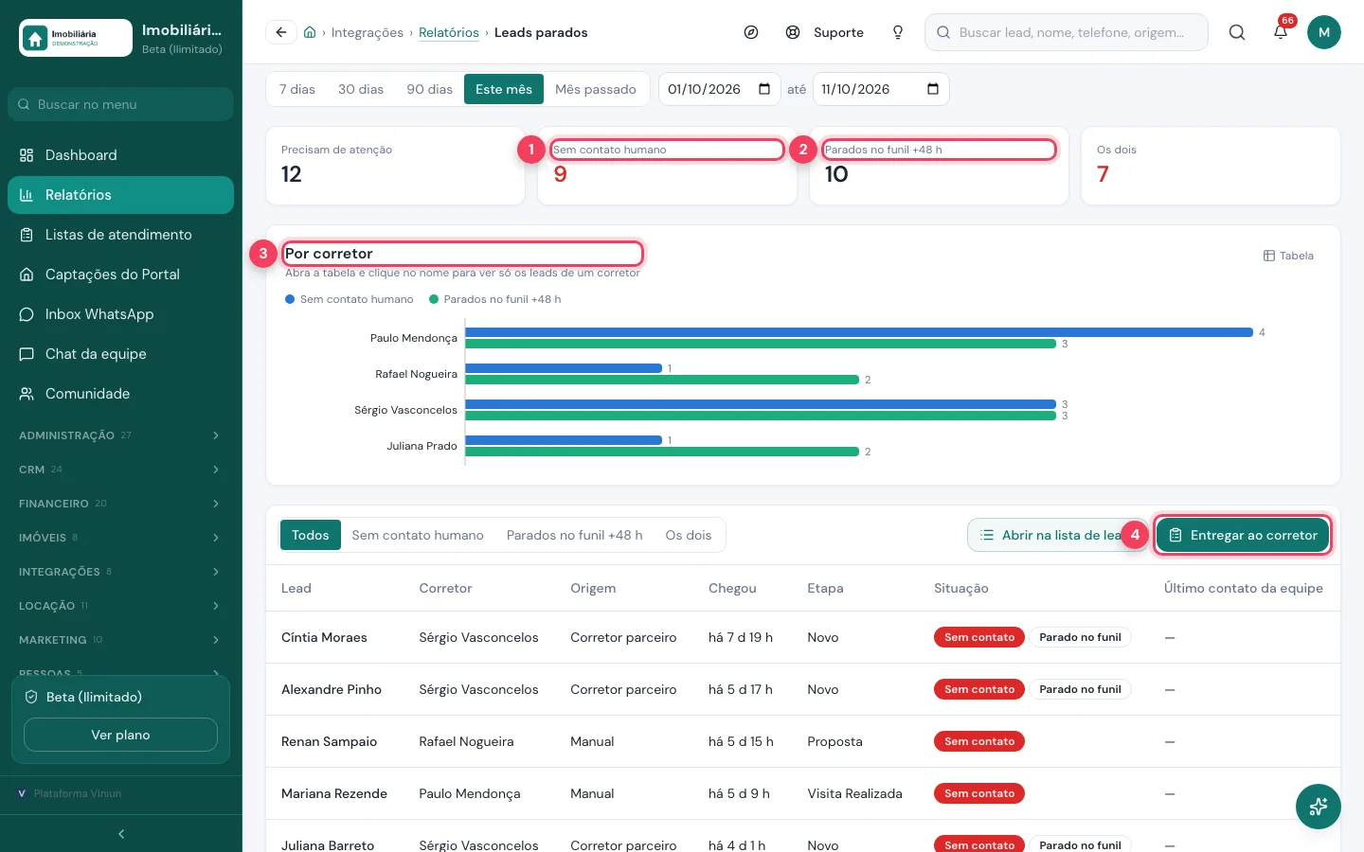Viewport: 1364px width, 852px height.
Task: Go back with the arrow button
Action: [x=281, y=32]
